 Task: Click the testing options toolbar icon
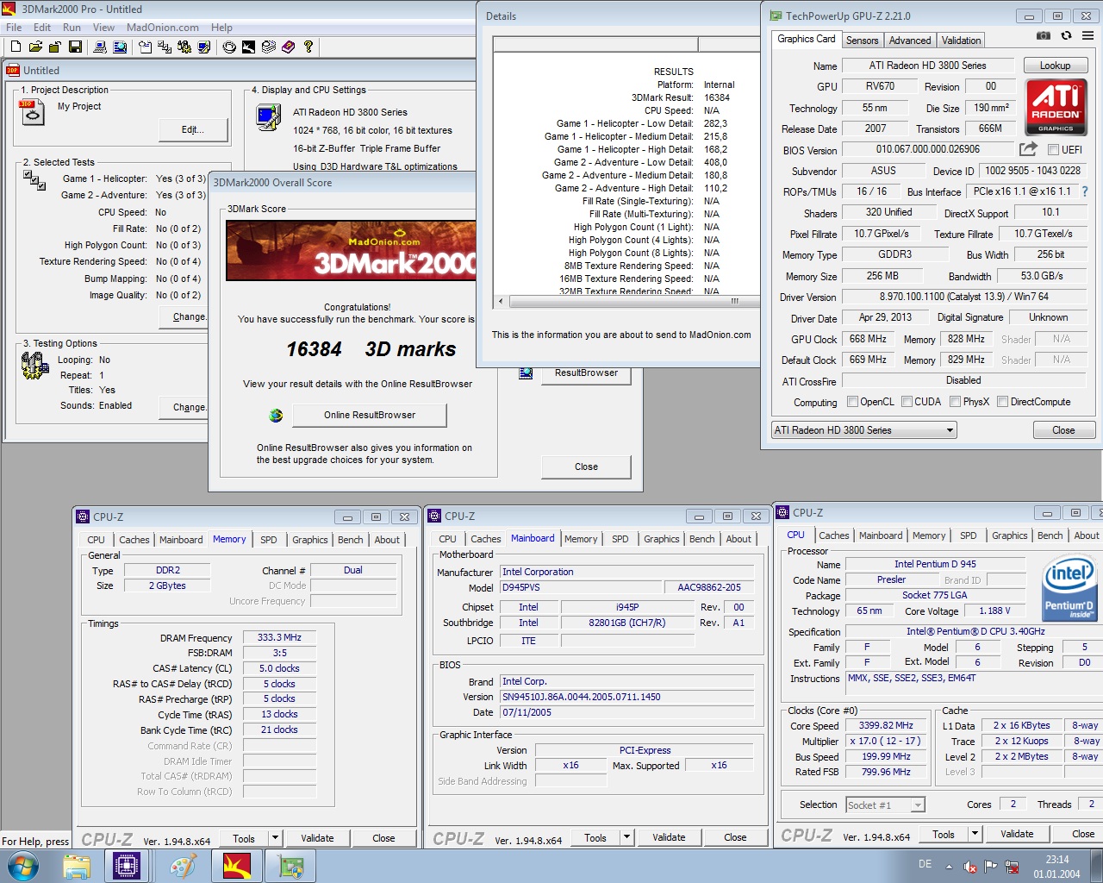point(184,47)
